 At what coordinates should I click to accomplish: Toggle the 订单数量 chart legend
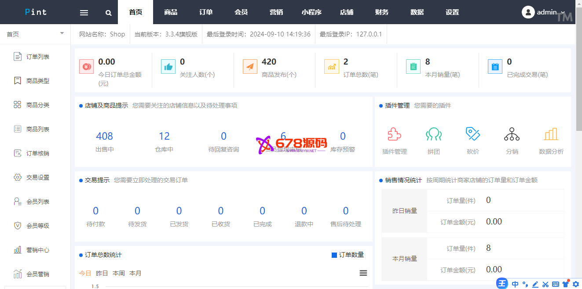[x=348, y=255]
